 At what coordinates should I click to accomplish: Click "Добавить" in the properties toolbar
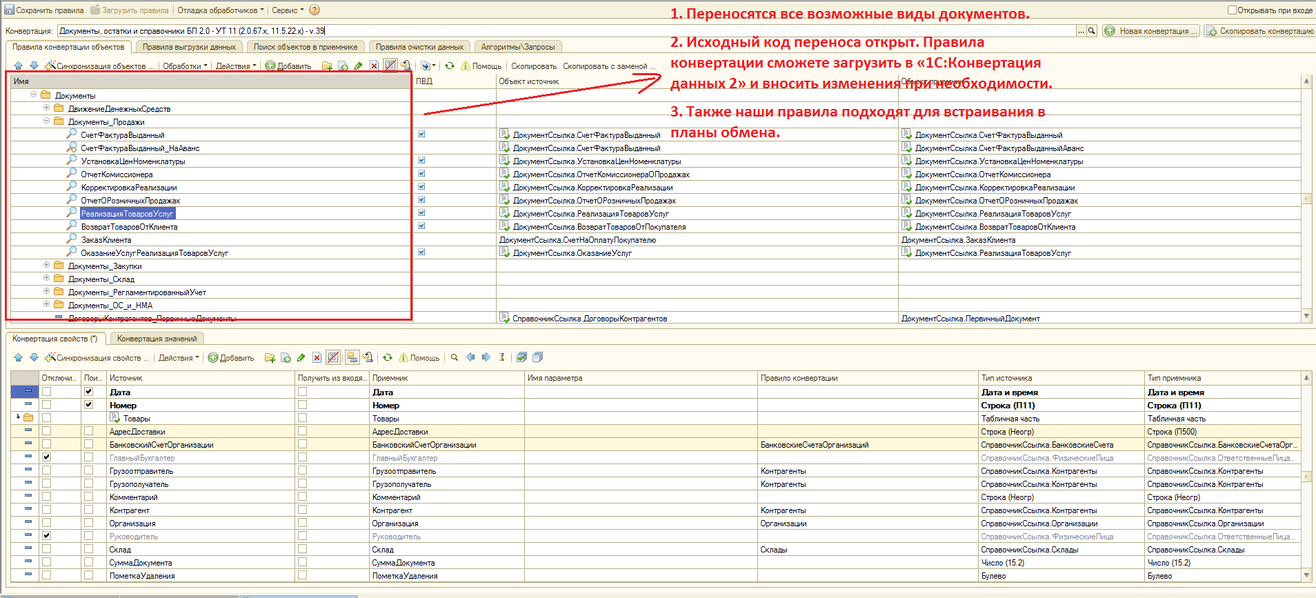tap(231, 357)
